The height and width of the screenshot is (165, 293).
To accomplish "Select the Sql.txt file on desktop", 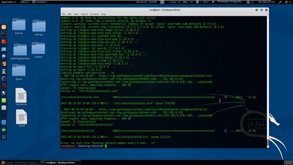I will click(22, 118).
